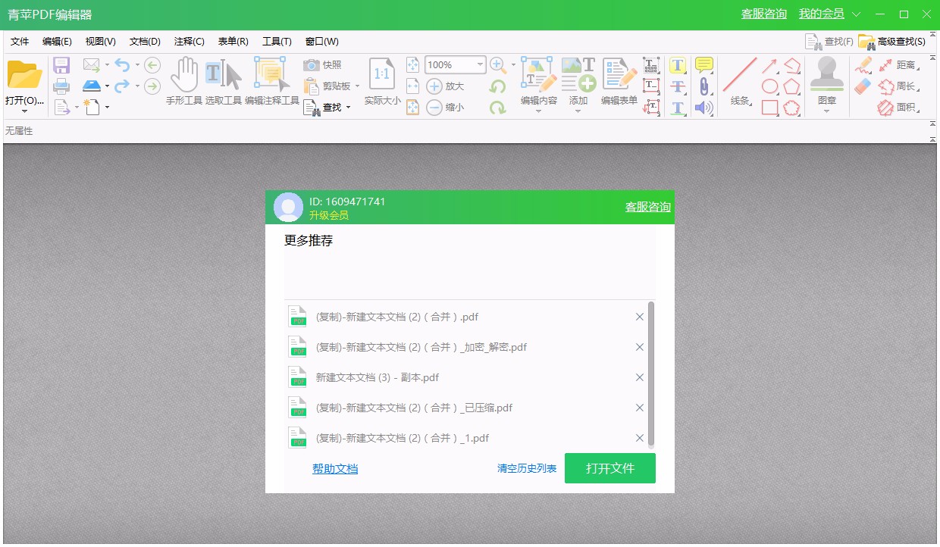Select the 手形工具 (hand tool)
The image size is (940, 547).
point(184,76)
